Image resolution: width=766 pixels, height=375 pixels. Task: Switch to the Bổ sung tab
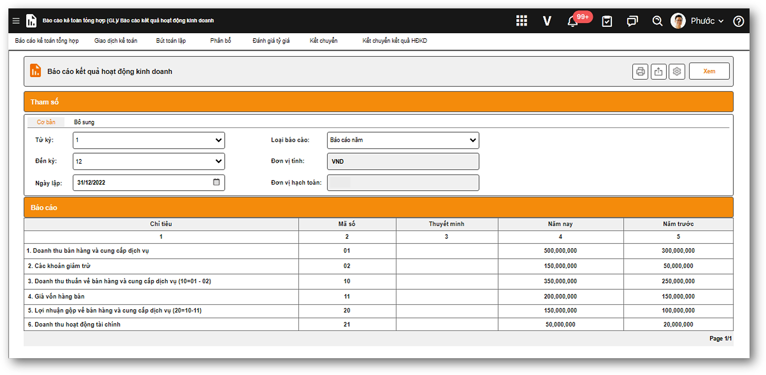84,122
